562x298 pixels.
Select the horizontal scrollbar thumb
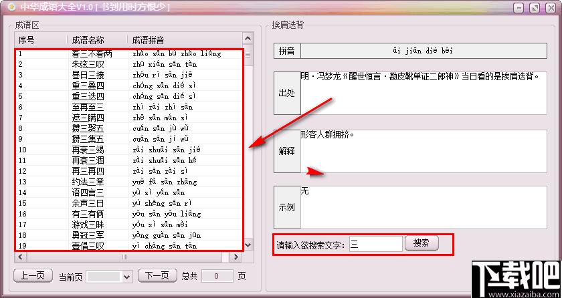tap(124, 257)
